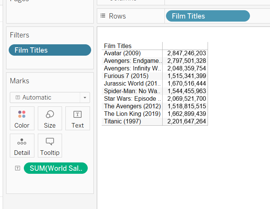Select the Star Wars: Episode row label
This screenshot has height=209, width=270.
coord(132,99)
